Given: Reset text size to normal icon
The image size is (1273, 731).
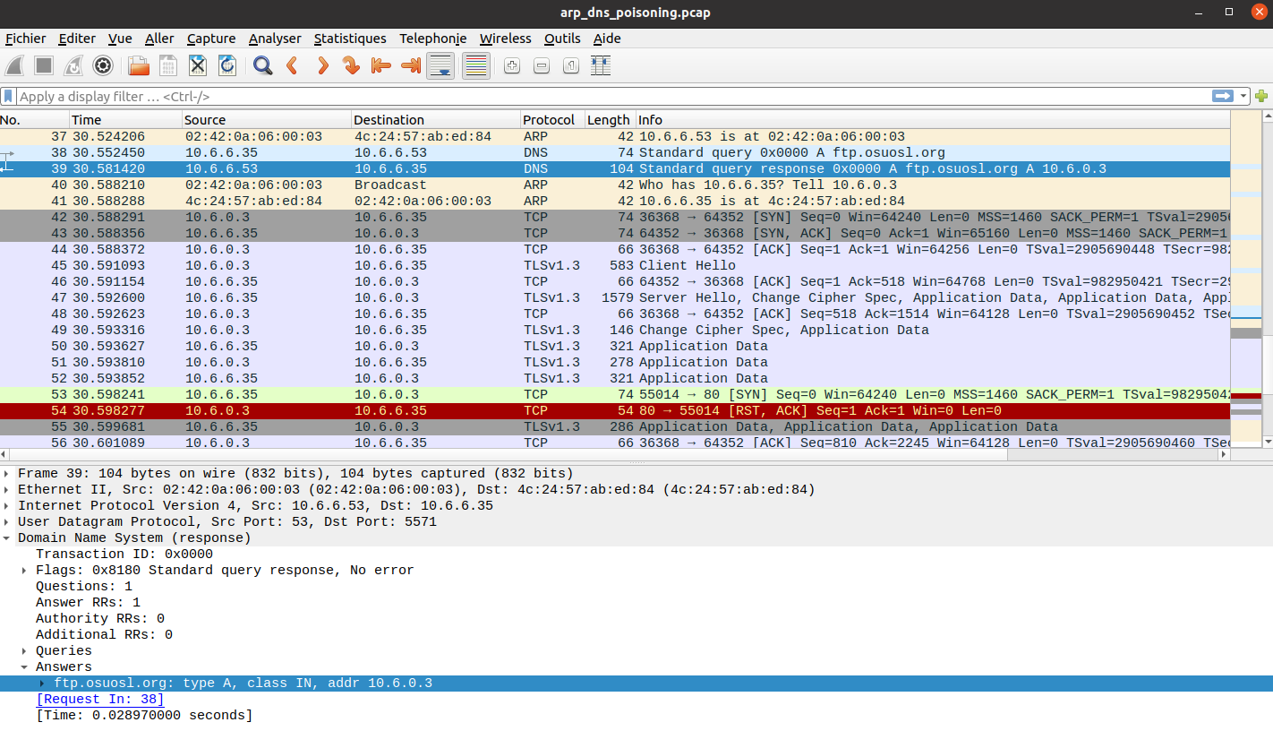Looking at the screenshot, I should [x=571, y=65].
